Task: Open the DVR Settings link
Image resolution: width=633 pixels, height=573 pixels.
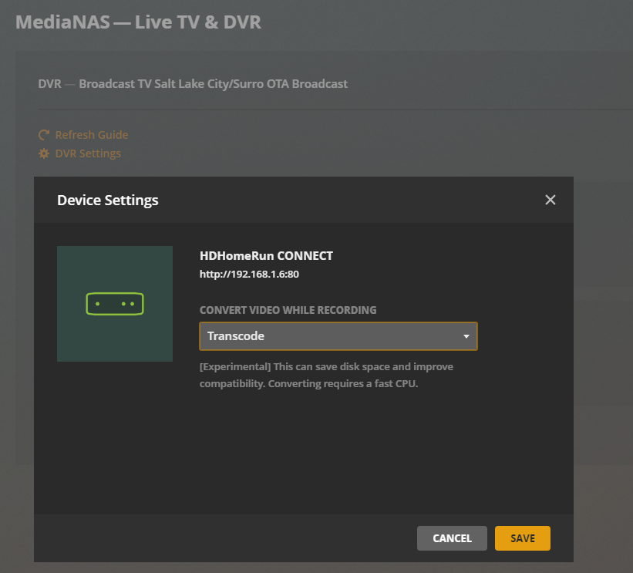Action: (x=88, y=153)
